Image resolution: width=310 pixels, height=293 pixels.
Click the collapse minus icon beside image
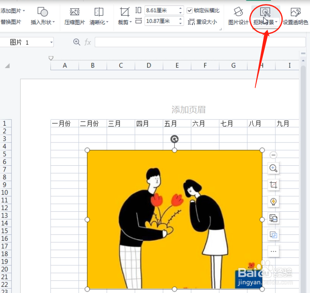(x=273, y=155)
